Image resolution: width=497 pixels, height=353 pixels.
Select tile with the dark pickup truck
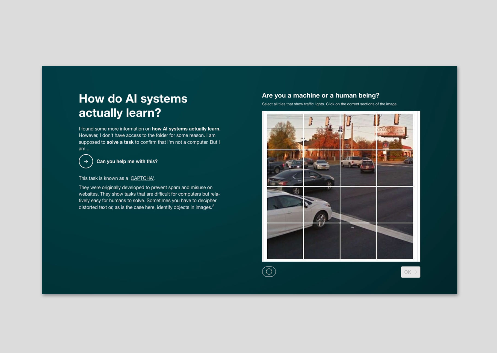[x=285, y=168]
